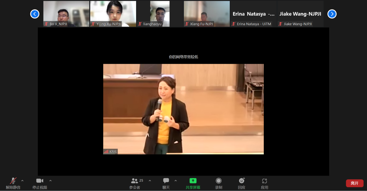The width and height of the screenshot is (367, 191).
Task: Expand the participants options caret
Action: 150,181
